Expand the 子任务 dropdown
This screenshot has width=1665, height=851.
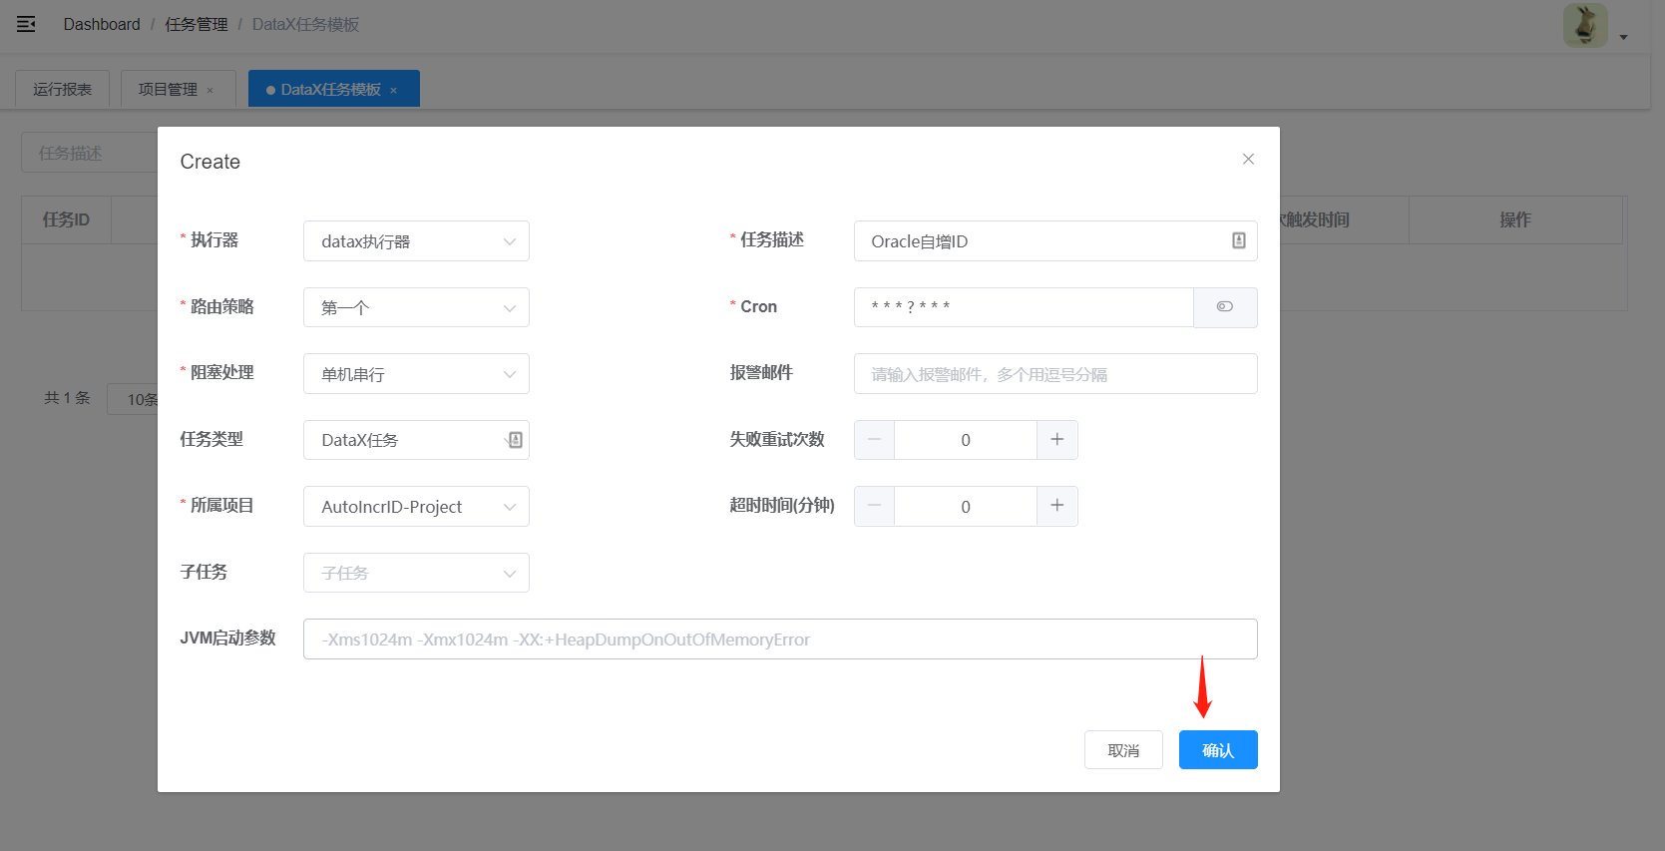pyautogui.click(x=416, y=573)
